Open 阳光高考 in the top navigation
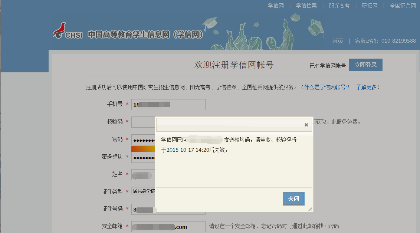The width and height of the screenshot is (420, 233). [339, 6]
